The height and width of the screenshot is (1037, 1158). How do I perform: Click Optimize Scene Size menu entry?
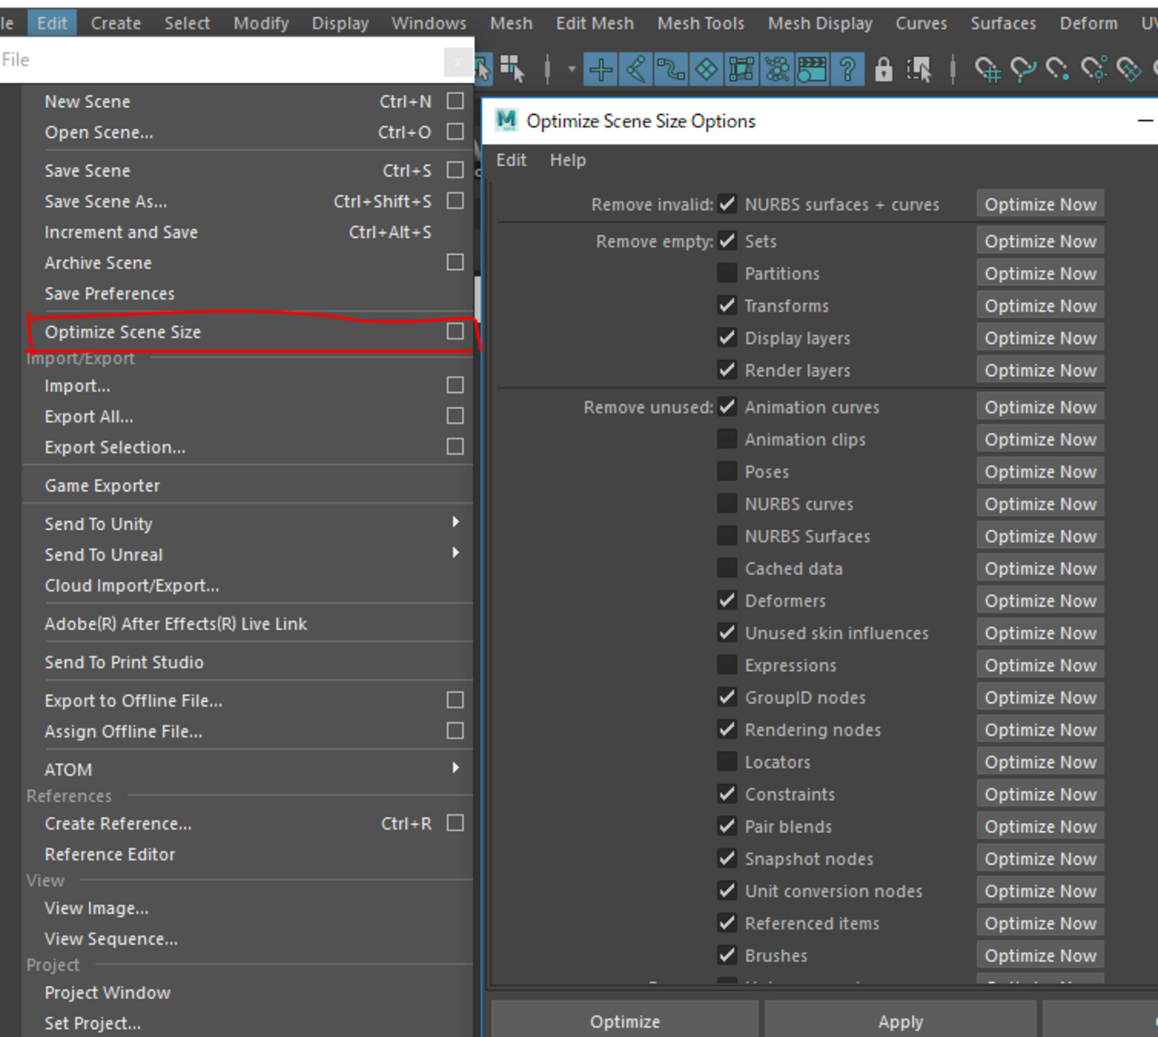pos(123,332)
